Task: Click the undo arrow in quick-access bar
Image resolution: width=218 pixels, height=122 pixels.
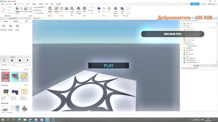Action: (x=21, y=4)
